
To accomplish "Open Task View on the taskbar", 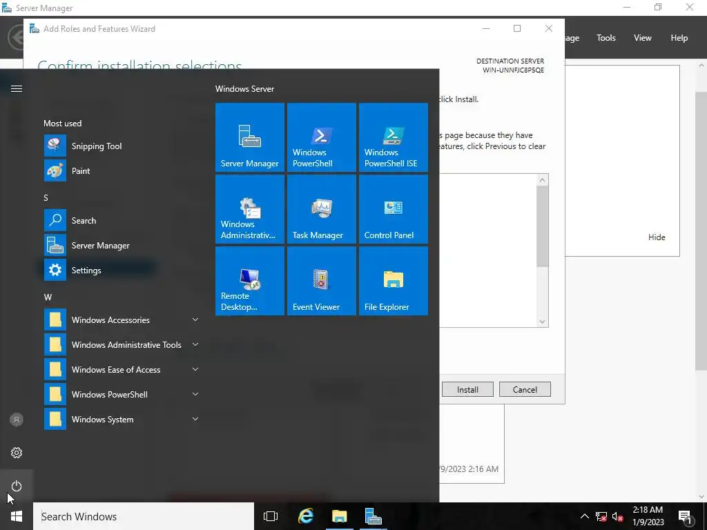I will [271, 516].
